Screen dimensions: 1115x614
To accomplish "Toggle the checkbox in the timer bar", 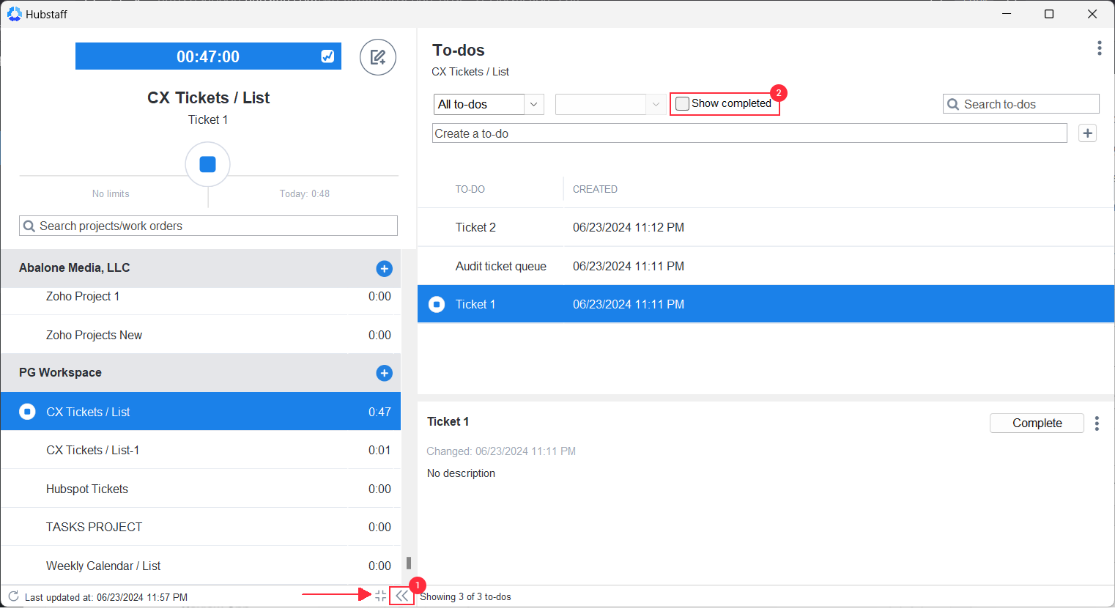I will [x=327, y=56].
